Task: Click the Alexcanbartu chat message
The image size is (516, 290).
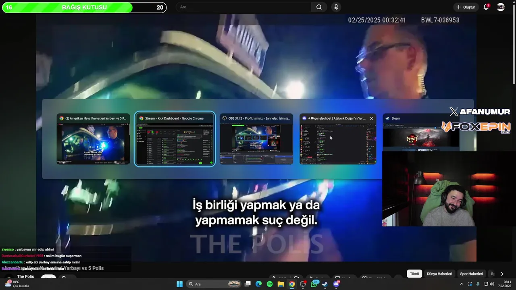Action: pyautogui.click(x=41, y=262)
